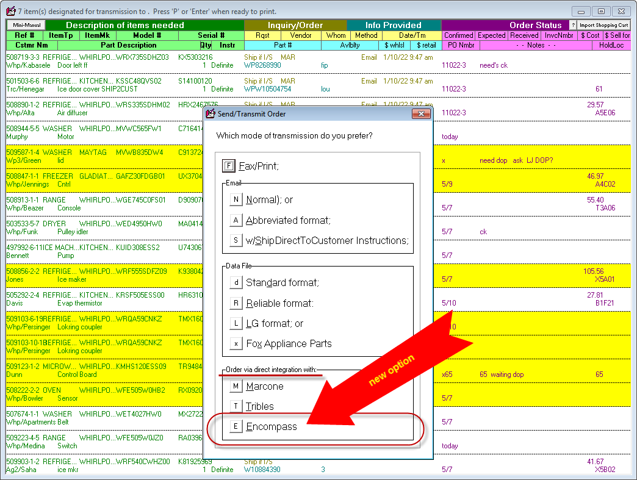Click the Confirmed column header
This screenshot has width=637, height=480.
[458, 35]
